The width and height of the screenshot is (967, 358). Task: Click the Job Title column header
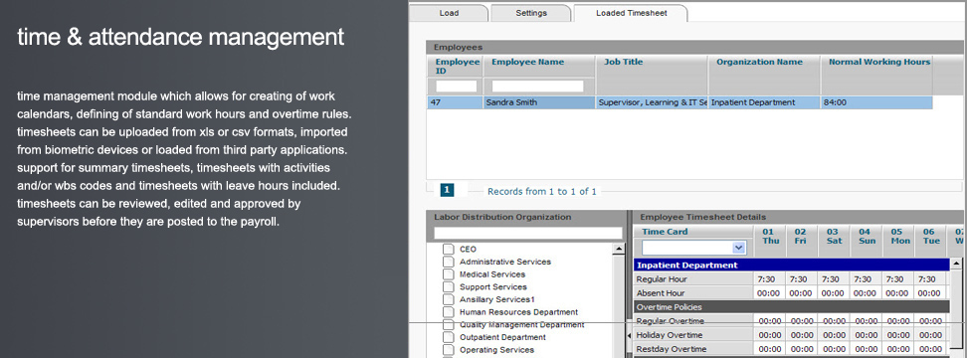(624, 62)
